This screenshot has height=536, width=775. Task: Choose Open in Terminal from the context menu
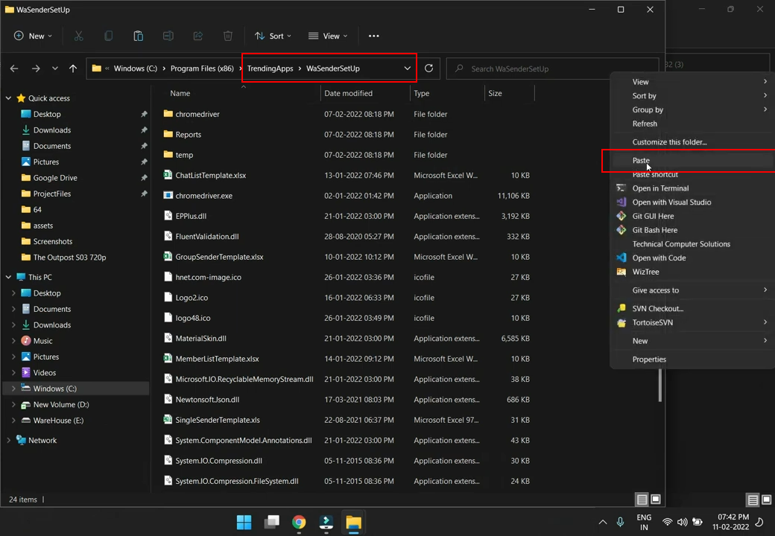click(660, 188)
